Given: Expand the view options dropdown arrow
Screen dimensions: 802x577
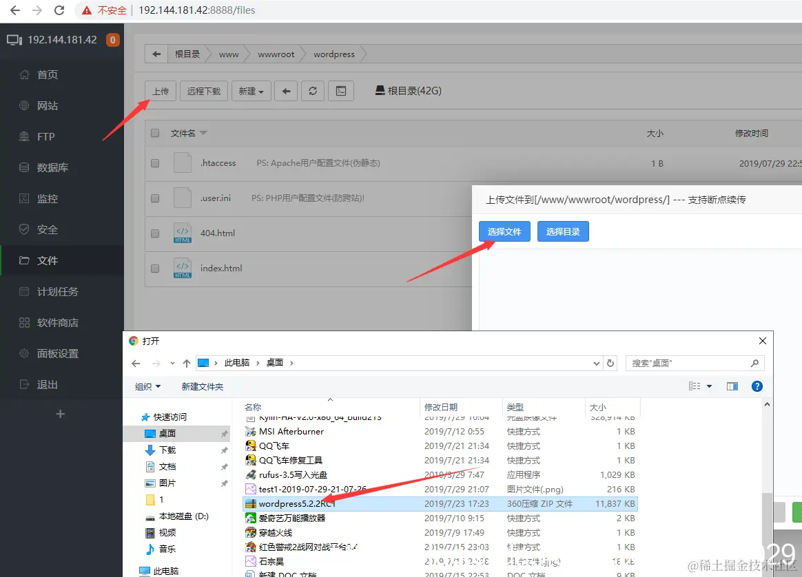Looking at the screenshot, I should coord(710,386).
